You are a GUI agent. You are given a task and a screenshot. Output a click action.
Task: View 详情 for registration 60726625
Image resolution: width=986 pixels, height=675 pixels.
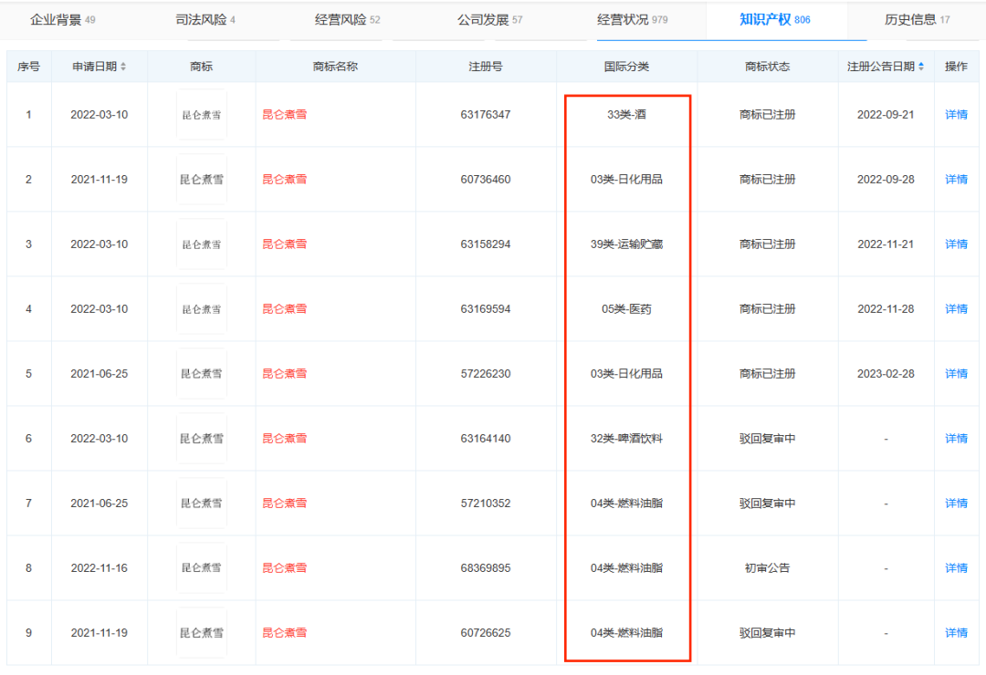click(x=956, y=633)
